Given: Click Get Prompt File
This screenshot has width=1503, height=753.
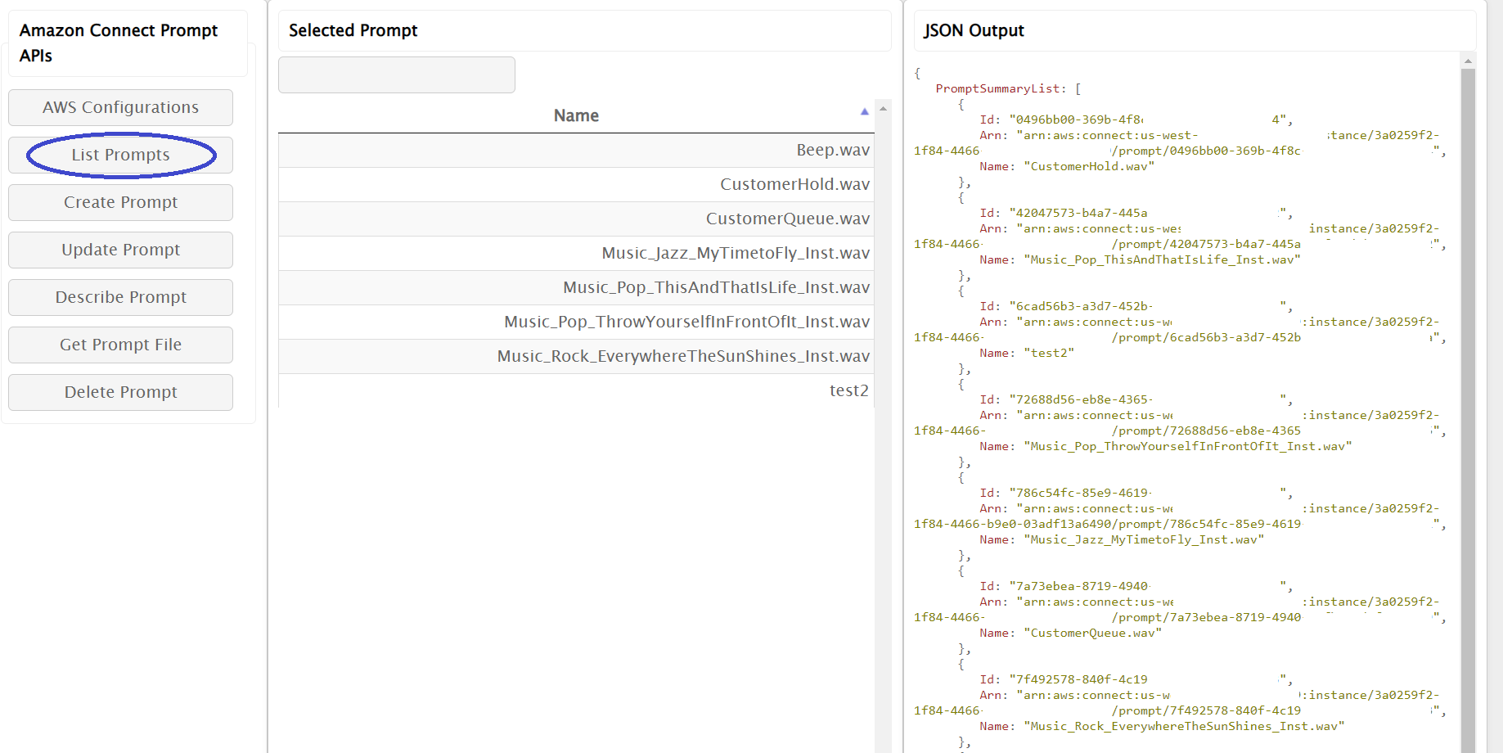Looking at the screenshot, I should point(120,345).
